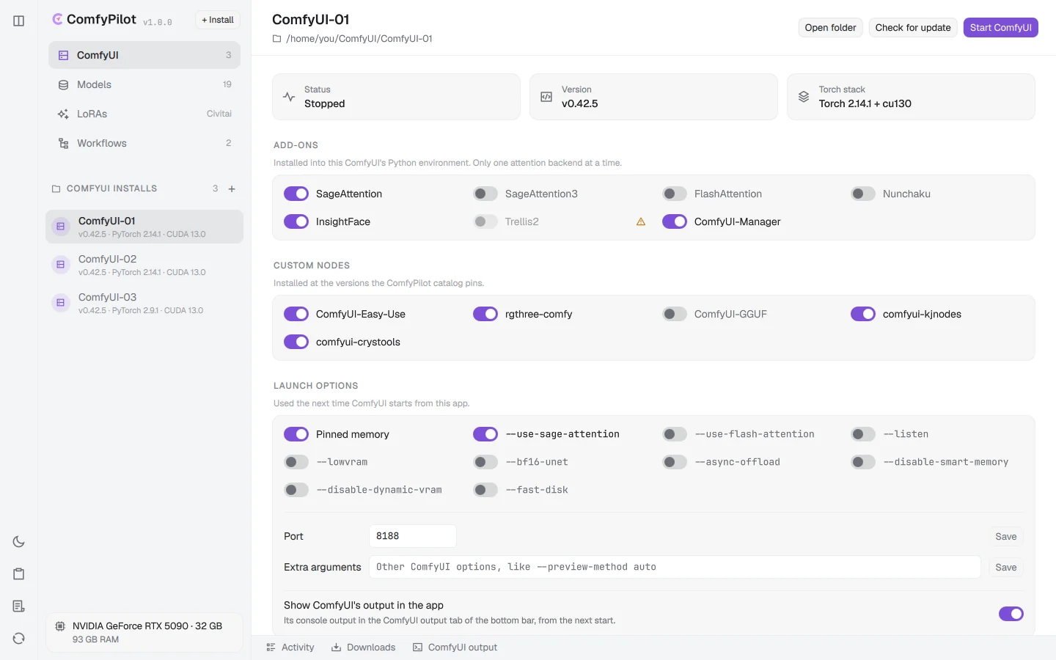Click the GPU chip icon near RTX 5090
This screenshot has height=660, width=1056.
point(60,626)
